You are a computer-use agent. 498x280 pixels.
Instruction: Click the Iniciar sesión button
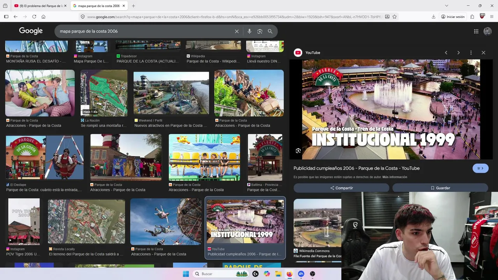click(x=453, y=17)
